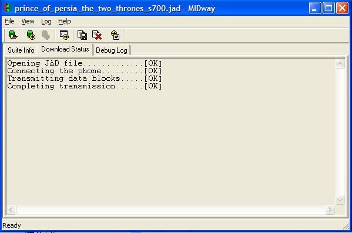The height and width of the screenshot is (233, 352).
Task: Click the MIDway application icon in the title bar
Action: coord(8,8)
